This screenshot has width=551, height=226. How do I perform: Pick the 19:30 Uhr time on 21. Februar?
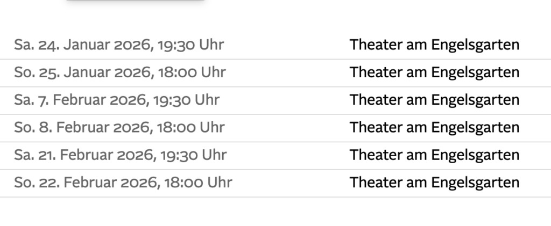coord(193,155)
